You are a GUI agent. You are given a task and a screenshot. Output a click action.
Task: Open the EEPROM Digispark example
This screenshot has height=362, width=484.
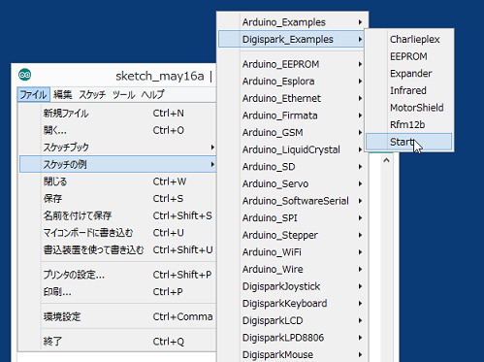(x=409, y=56)
